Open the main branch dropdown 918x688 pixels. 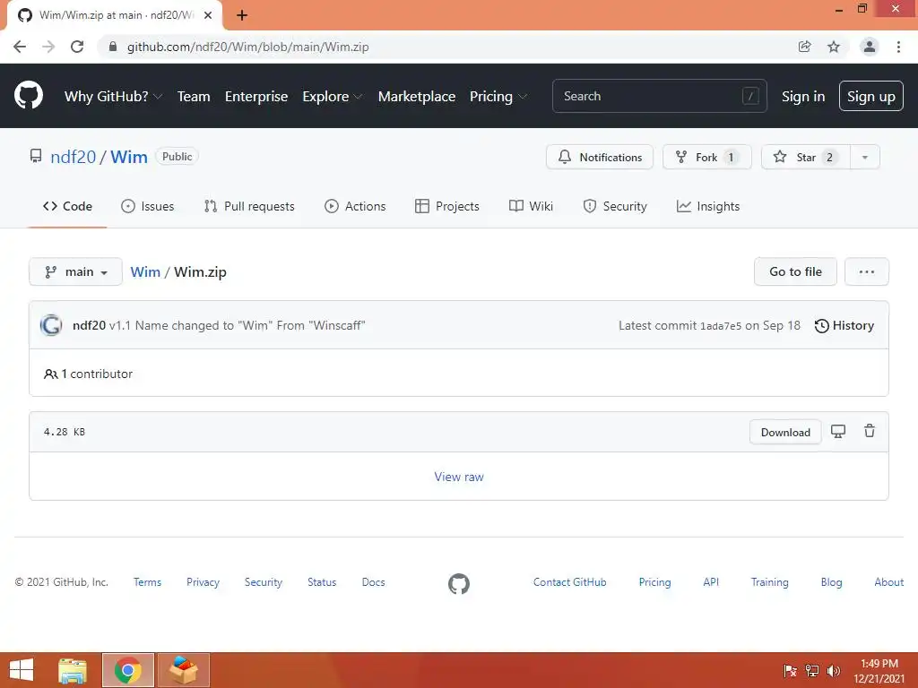point(75,271)
